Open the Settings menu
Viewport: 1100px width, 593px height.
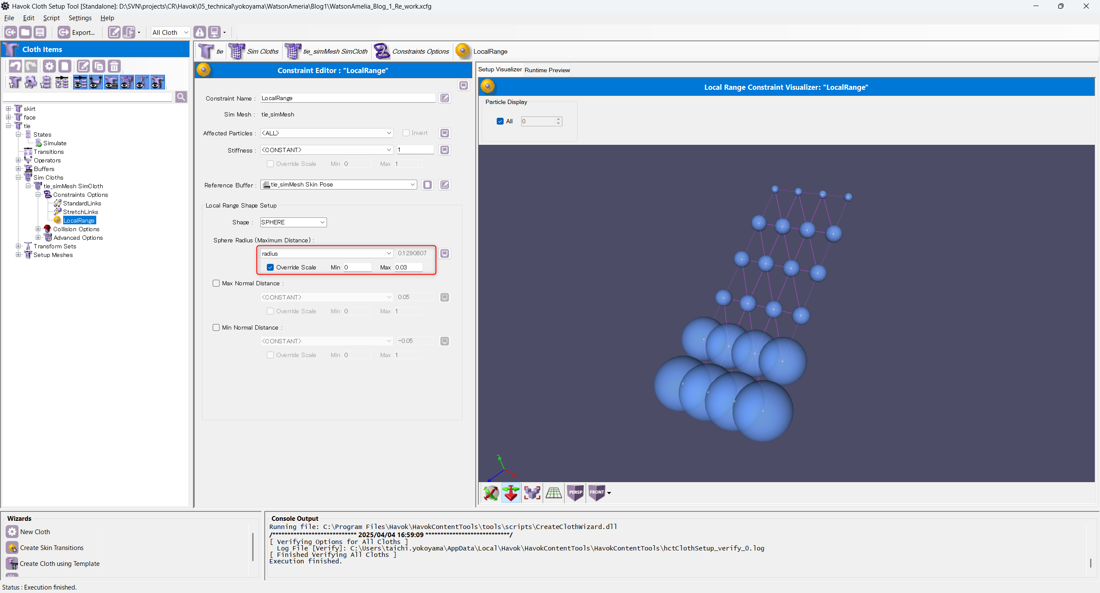[80, 18]
